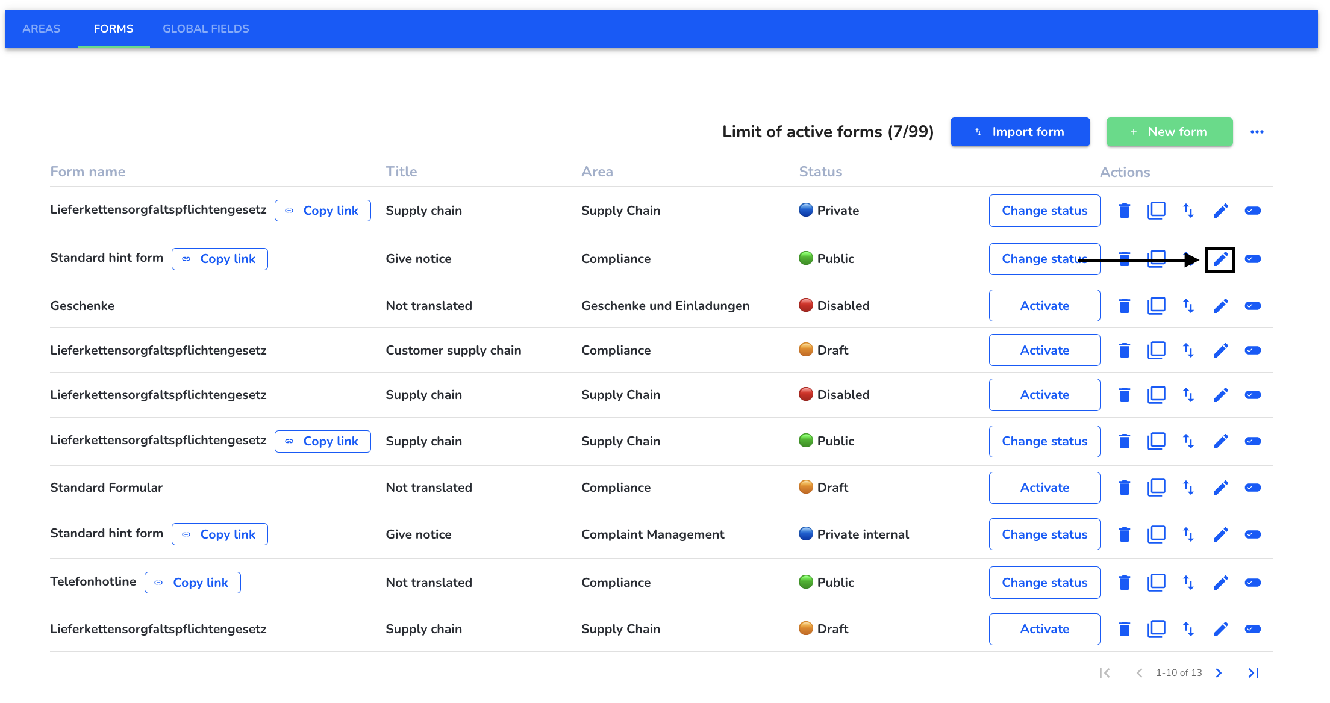Go to the previous page of forms
The height and width of the screenshot is (703, 1330).
pos(1139,673)
